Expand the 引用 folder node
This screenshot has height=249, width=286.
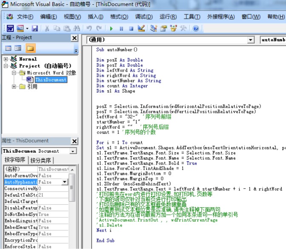coord(14,87)
